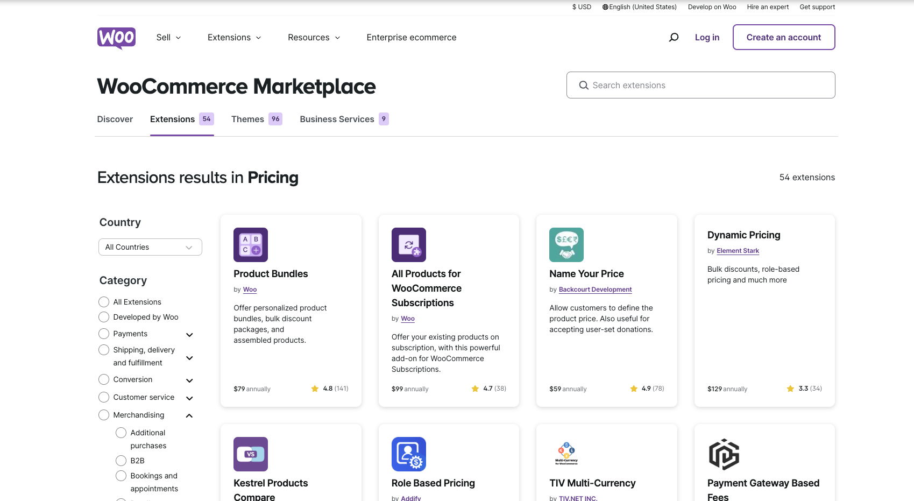
Task: Select the Developed by Woo radio
Action: coord(104,317)
